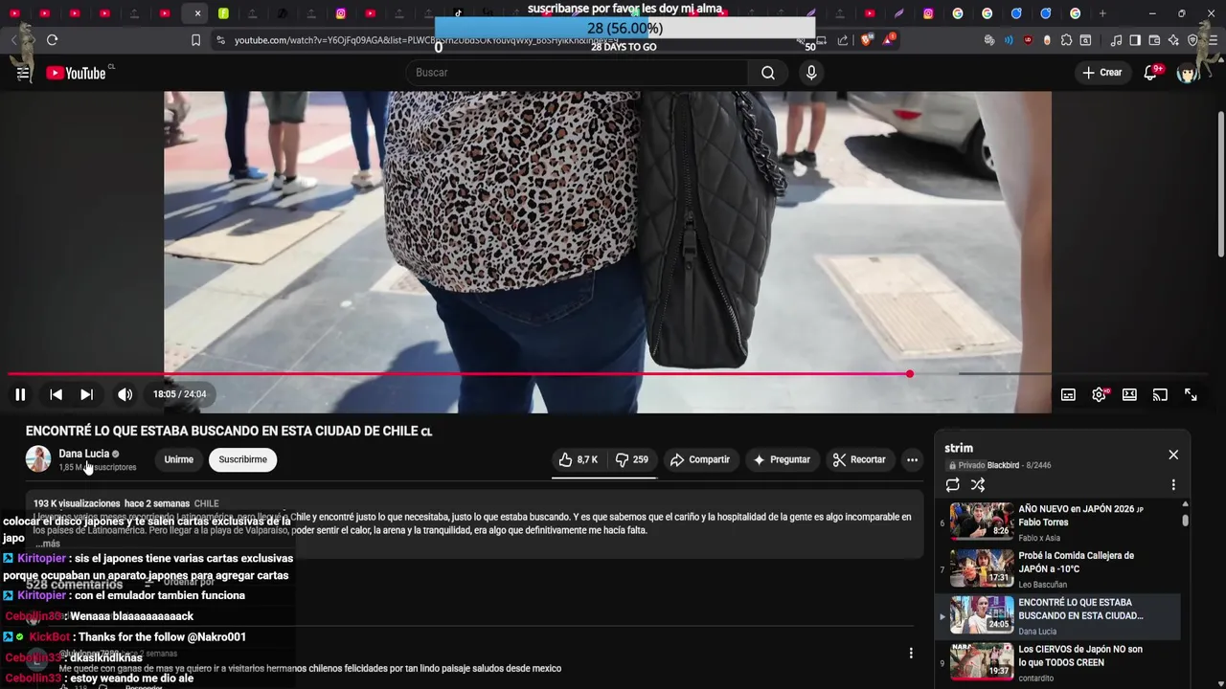Like the video with 8,7 K likes
The width and height of the screenshot is (1226, 689).
point(578,459)
